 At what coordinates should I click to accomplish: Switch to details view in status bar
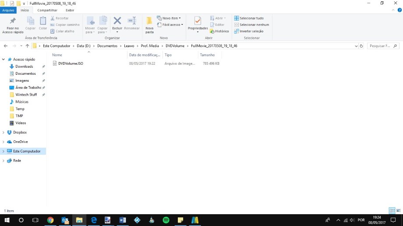pyautogui.click(x=392, y=211)
